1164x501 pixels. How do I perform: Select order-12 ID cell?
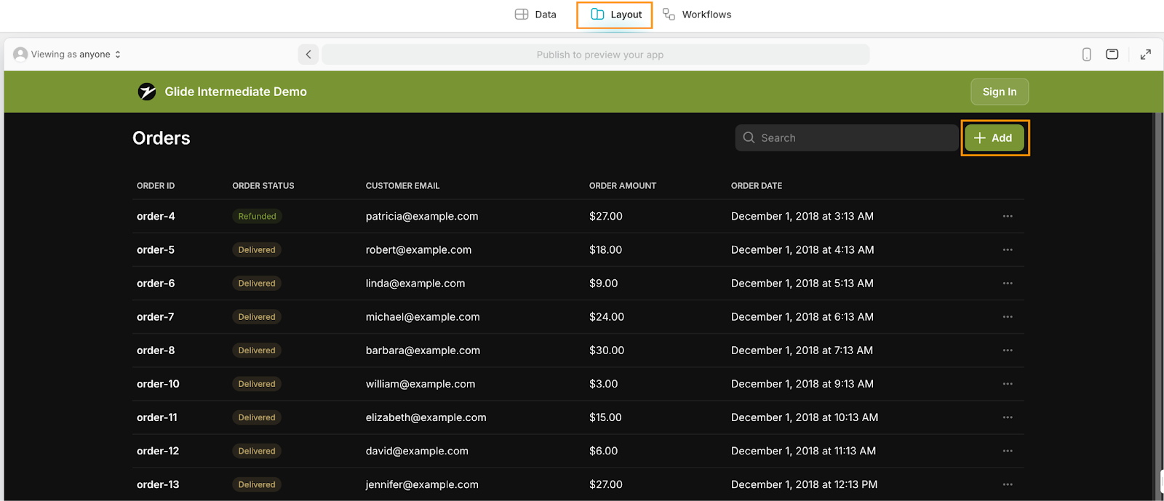pos(158,451)
